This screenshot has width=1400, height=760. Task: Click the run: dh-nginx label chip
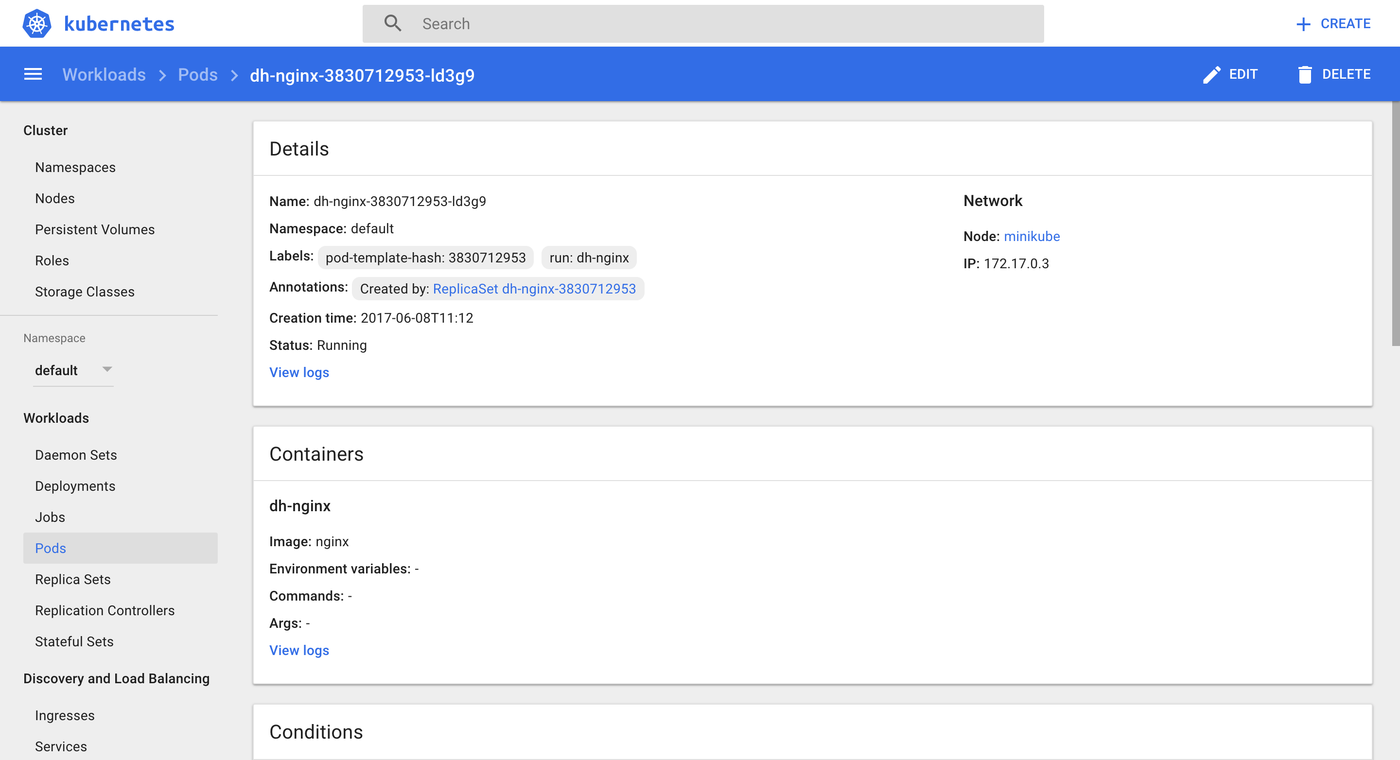(589, 258)
